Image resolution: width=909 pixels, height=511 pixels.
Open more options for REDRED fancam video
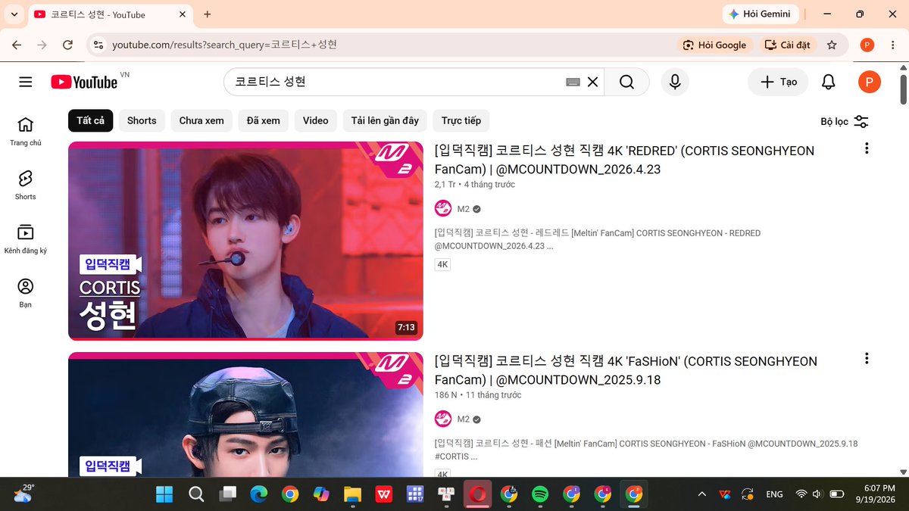(x=867, y=148)
